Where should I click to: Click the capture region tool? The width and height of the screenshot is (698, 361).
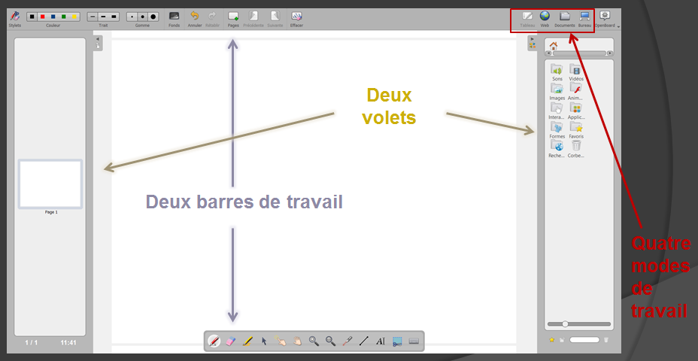pyautogui.click(x=397, y=341)
